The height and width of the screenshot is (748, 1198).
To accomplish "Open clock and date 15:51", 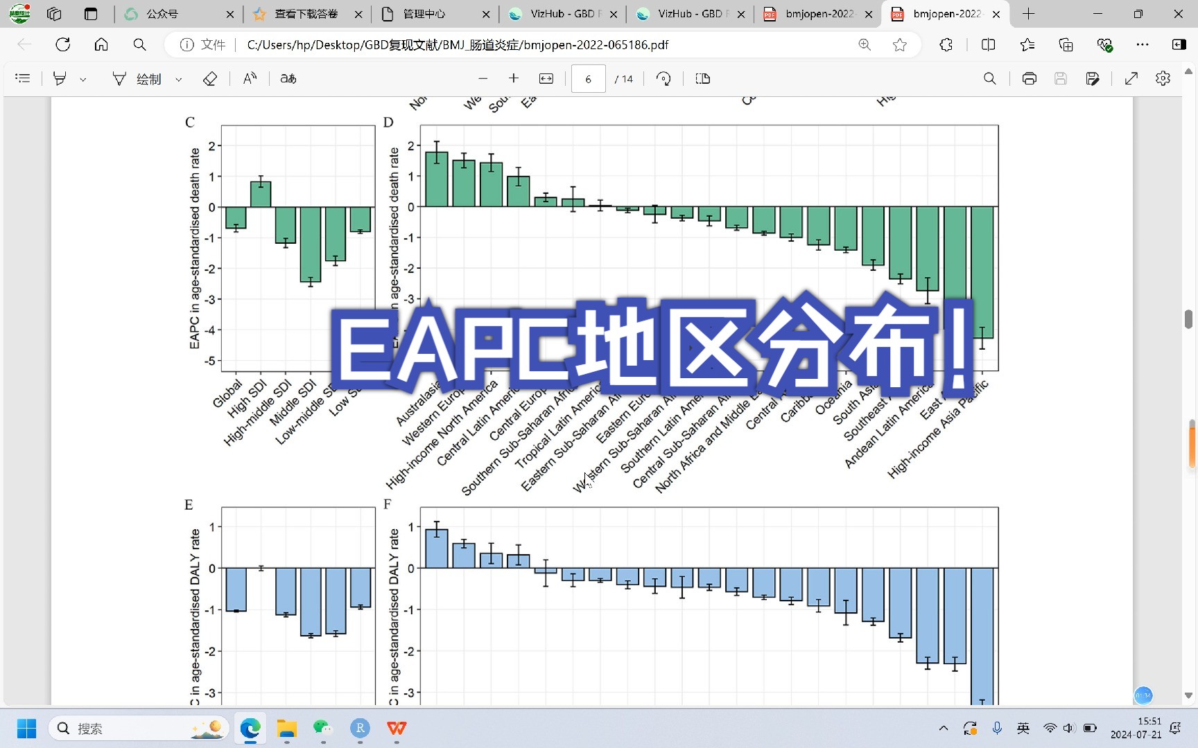I will [1136, 728].
